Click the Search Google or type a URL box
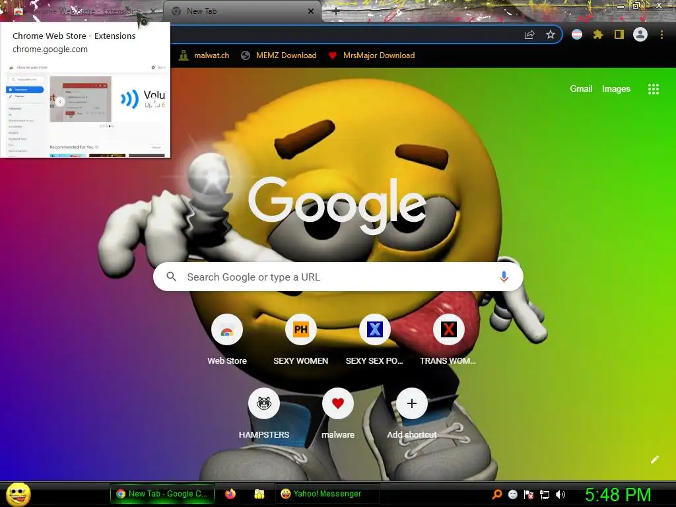The image size is (676, 507). pos(338,277)
